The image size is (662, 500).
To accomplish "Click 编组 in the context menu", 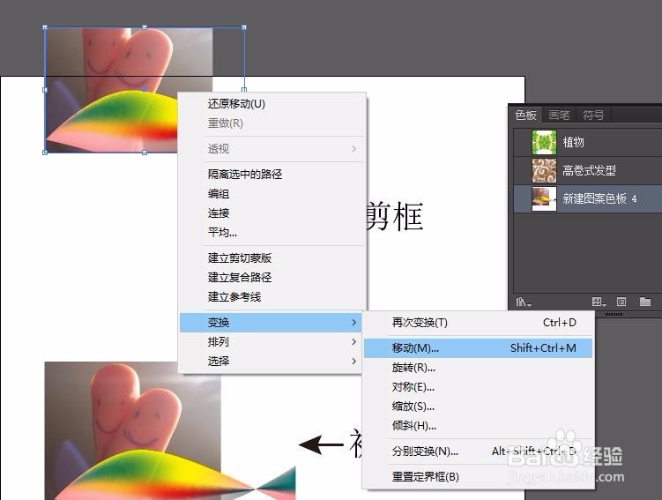I will (x=272, y=193).
